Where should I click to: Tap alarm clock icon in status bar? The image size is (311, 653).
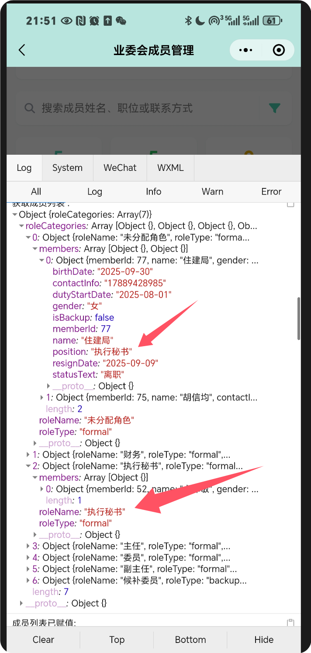[x=94, y=21]
